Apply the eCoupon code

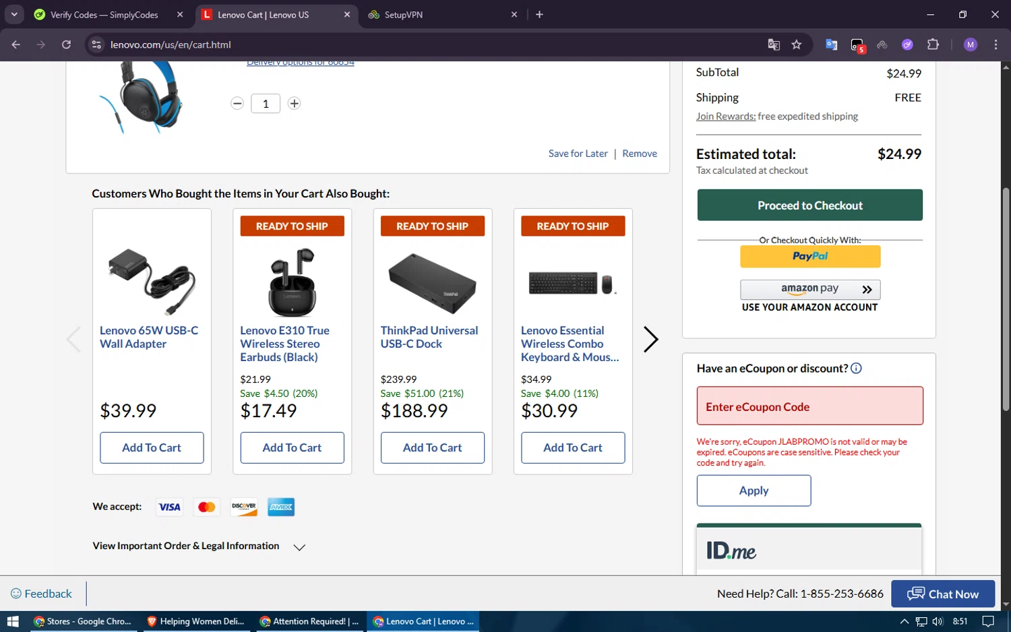point(754,491)
